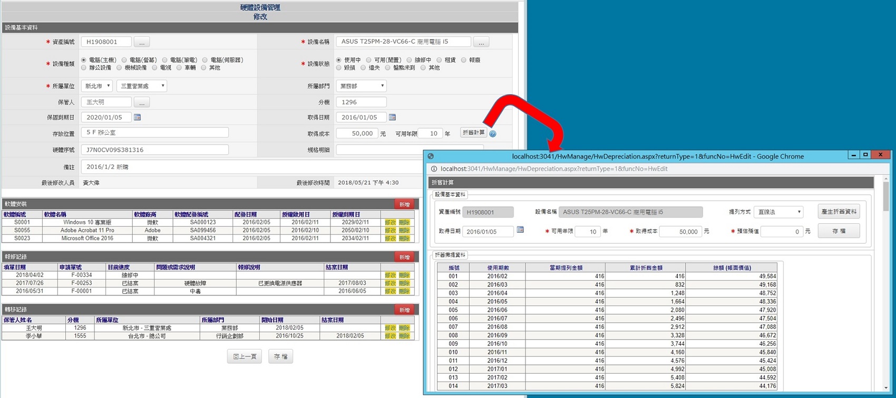The width and height of the screenshot is (896, 398).
Task: Select 電腦(主機) equipment type
Action: pos(84,60)
